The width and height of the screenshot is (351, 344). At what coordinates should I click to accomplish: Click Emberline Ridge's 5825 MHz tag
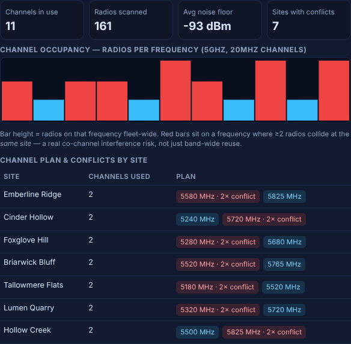(x=284, y=196)
